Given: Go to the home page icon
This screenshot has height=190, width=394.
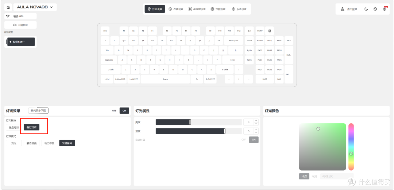Looking at the screenshot, I should pos(8,7).
